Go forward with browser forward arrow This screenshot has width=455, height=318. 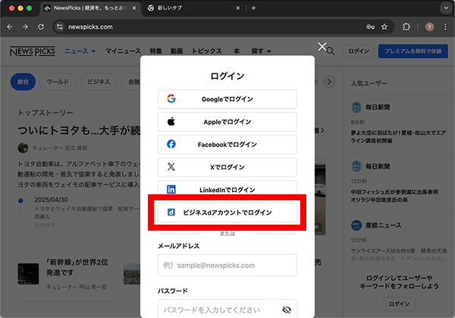[25, 27]
